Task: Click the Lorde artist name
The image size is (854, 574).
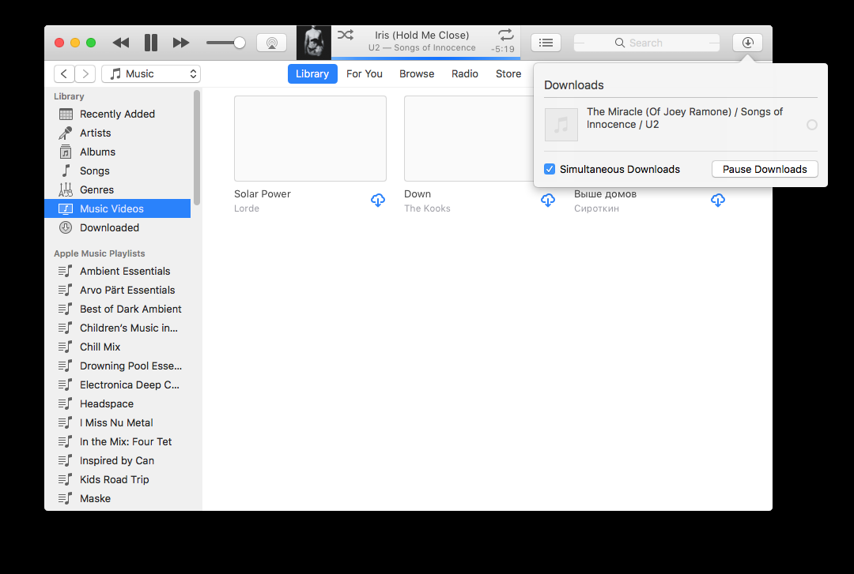Action: click(247, 208)
